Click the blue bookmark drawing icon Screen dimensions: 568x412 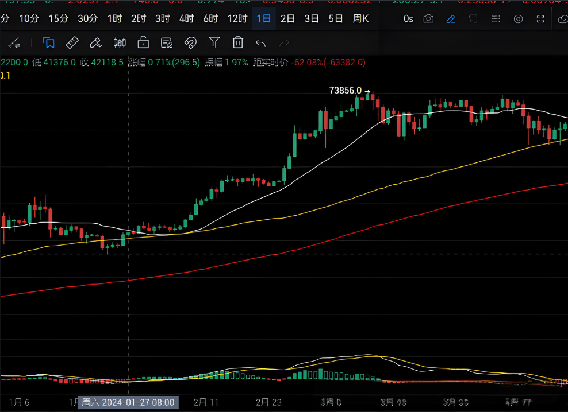(49, 42)
